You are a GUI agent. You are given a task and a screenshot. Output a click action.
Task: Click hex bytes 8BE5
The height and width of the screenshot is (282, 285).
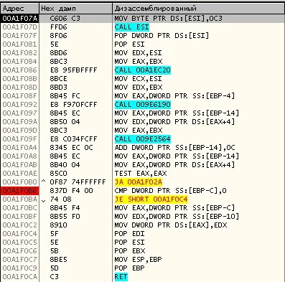[58, 260]
